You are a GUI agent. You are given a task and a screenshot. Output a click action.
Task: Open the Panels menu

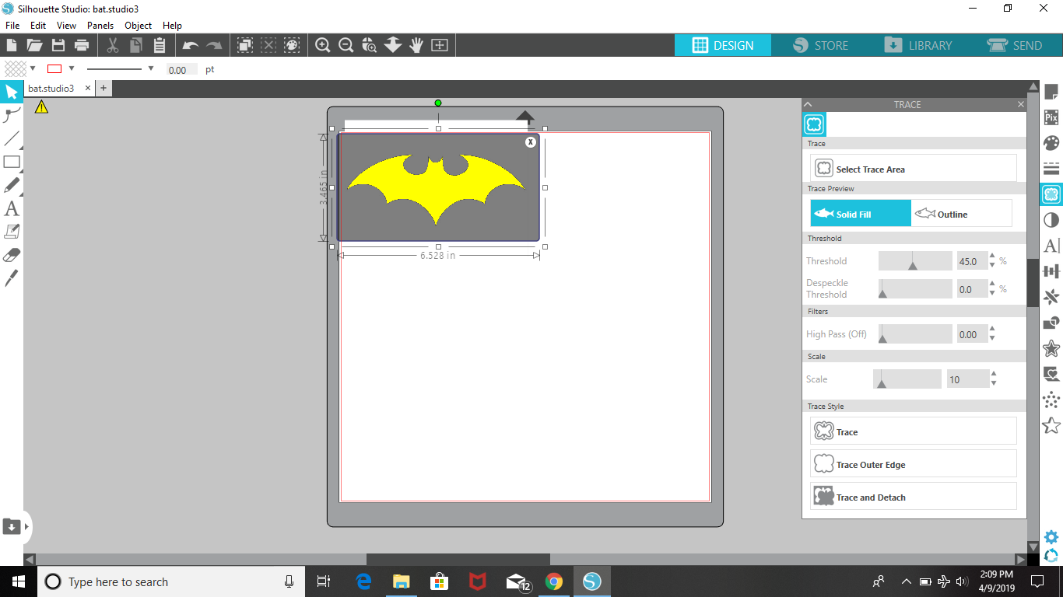tap(100, 26)
